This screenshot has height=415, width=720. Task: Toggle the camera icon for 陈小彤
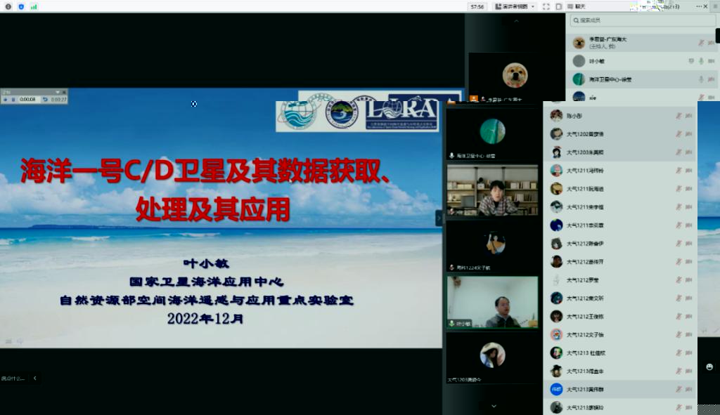(688, 116)
